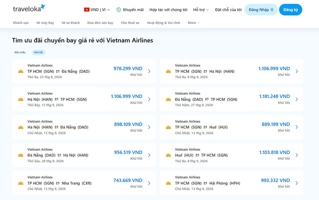Open the 1.181.248 VND fare chevron
Viewport: 319px width, 200px height.
pos(297,99)
